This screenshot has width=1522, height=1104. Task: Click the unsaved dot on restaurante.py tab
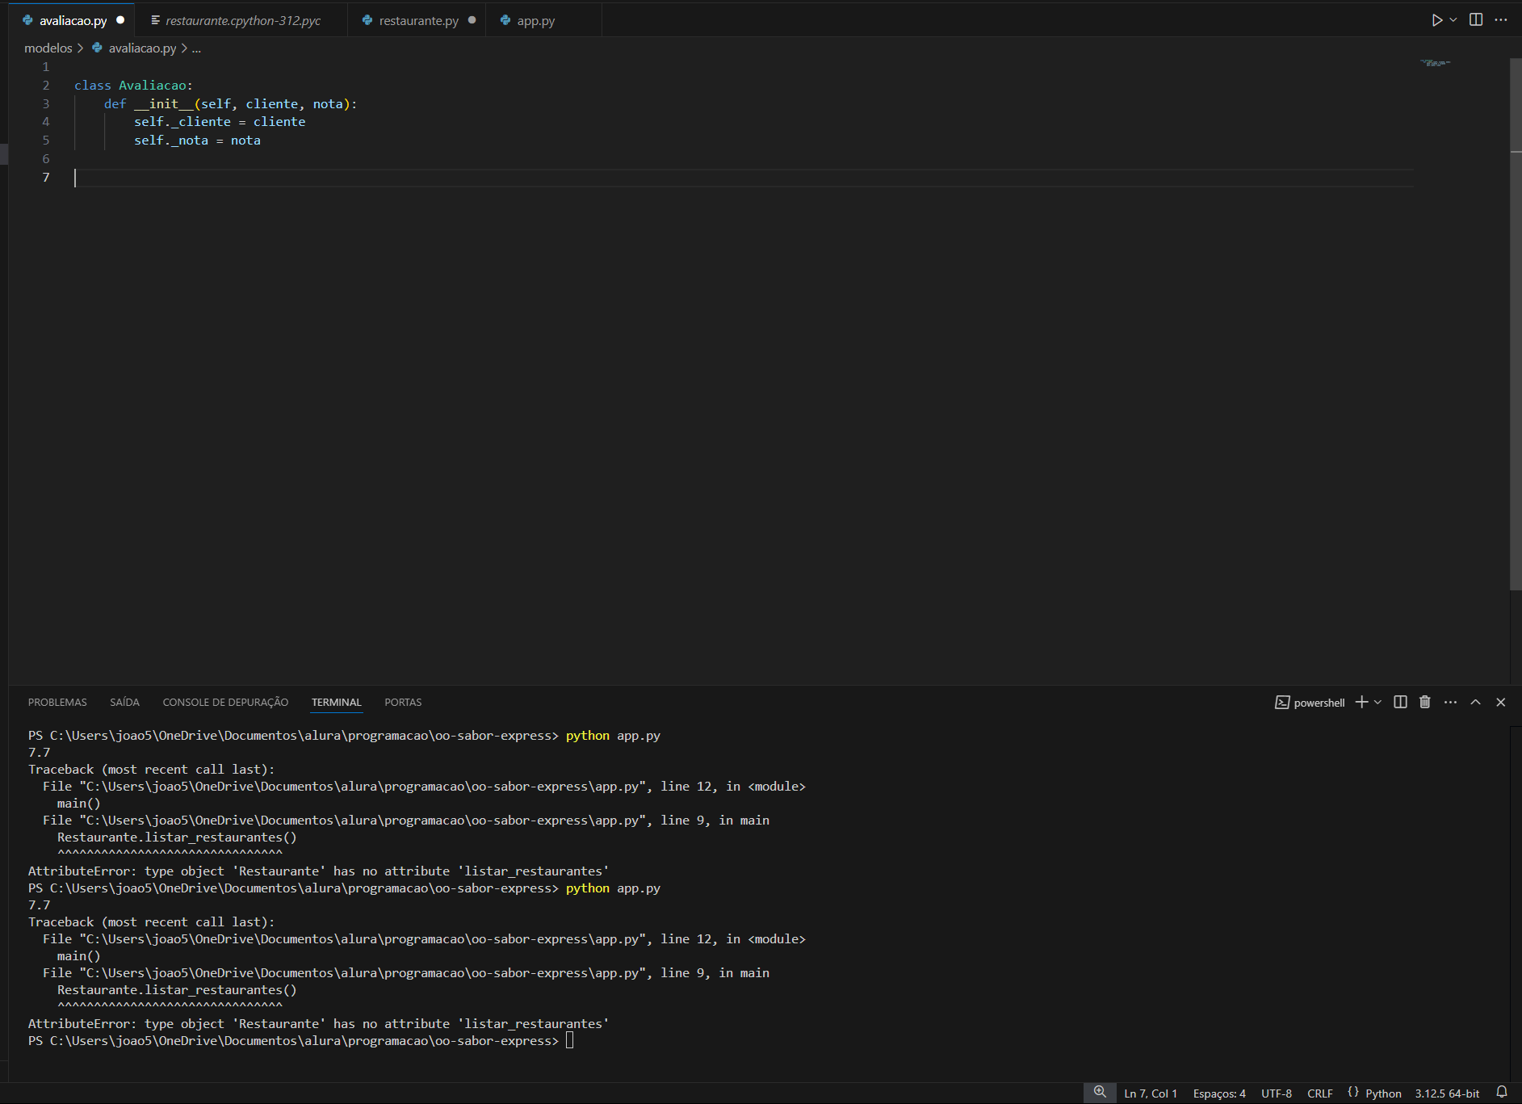click(x=472, y=20)
